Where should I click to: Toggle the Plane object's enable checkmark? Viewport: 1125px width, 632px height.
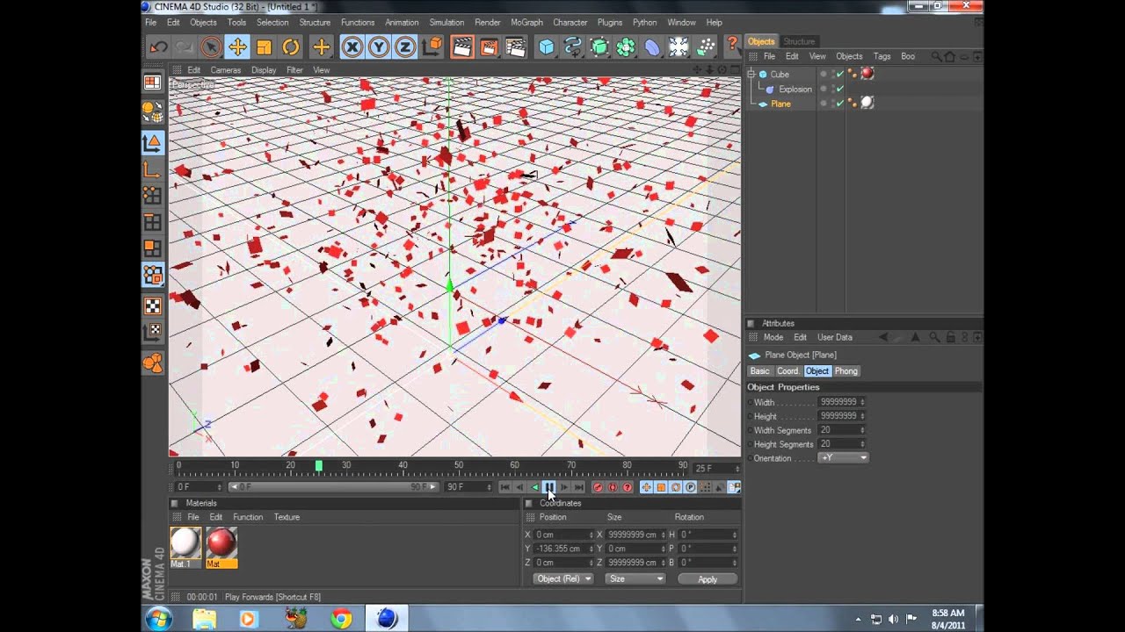(x=840, y=104)
